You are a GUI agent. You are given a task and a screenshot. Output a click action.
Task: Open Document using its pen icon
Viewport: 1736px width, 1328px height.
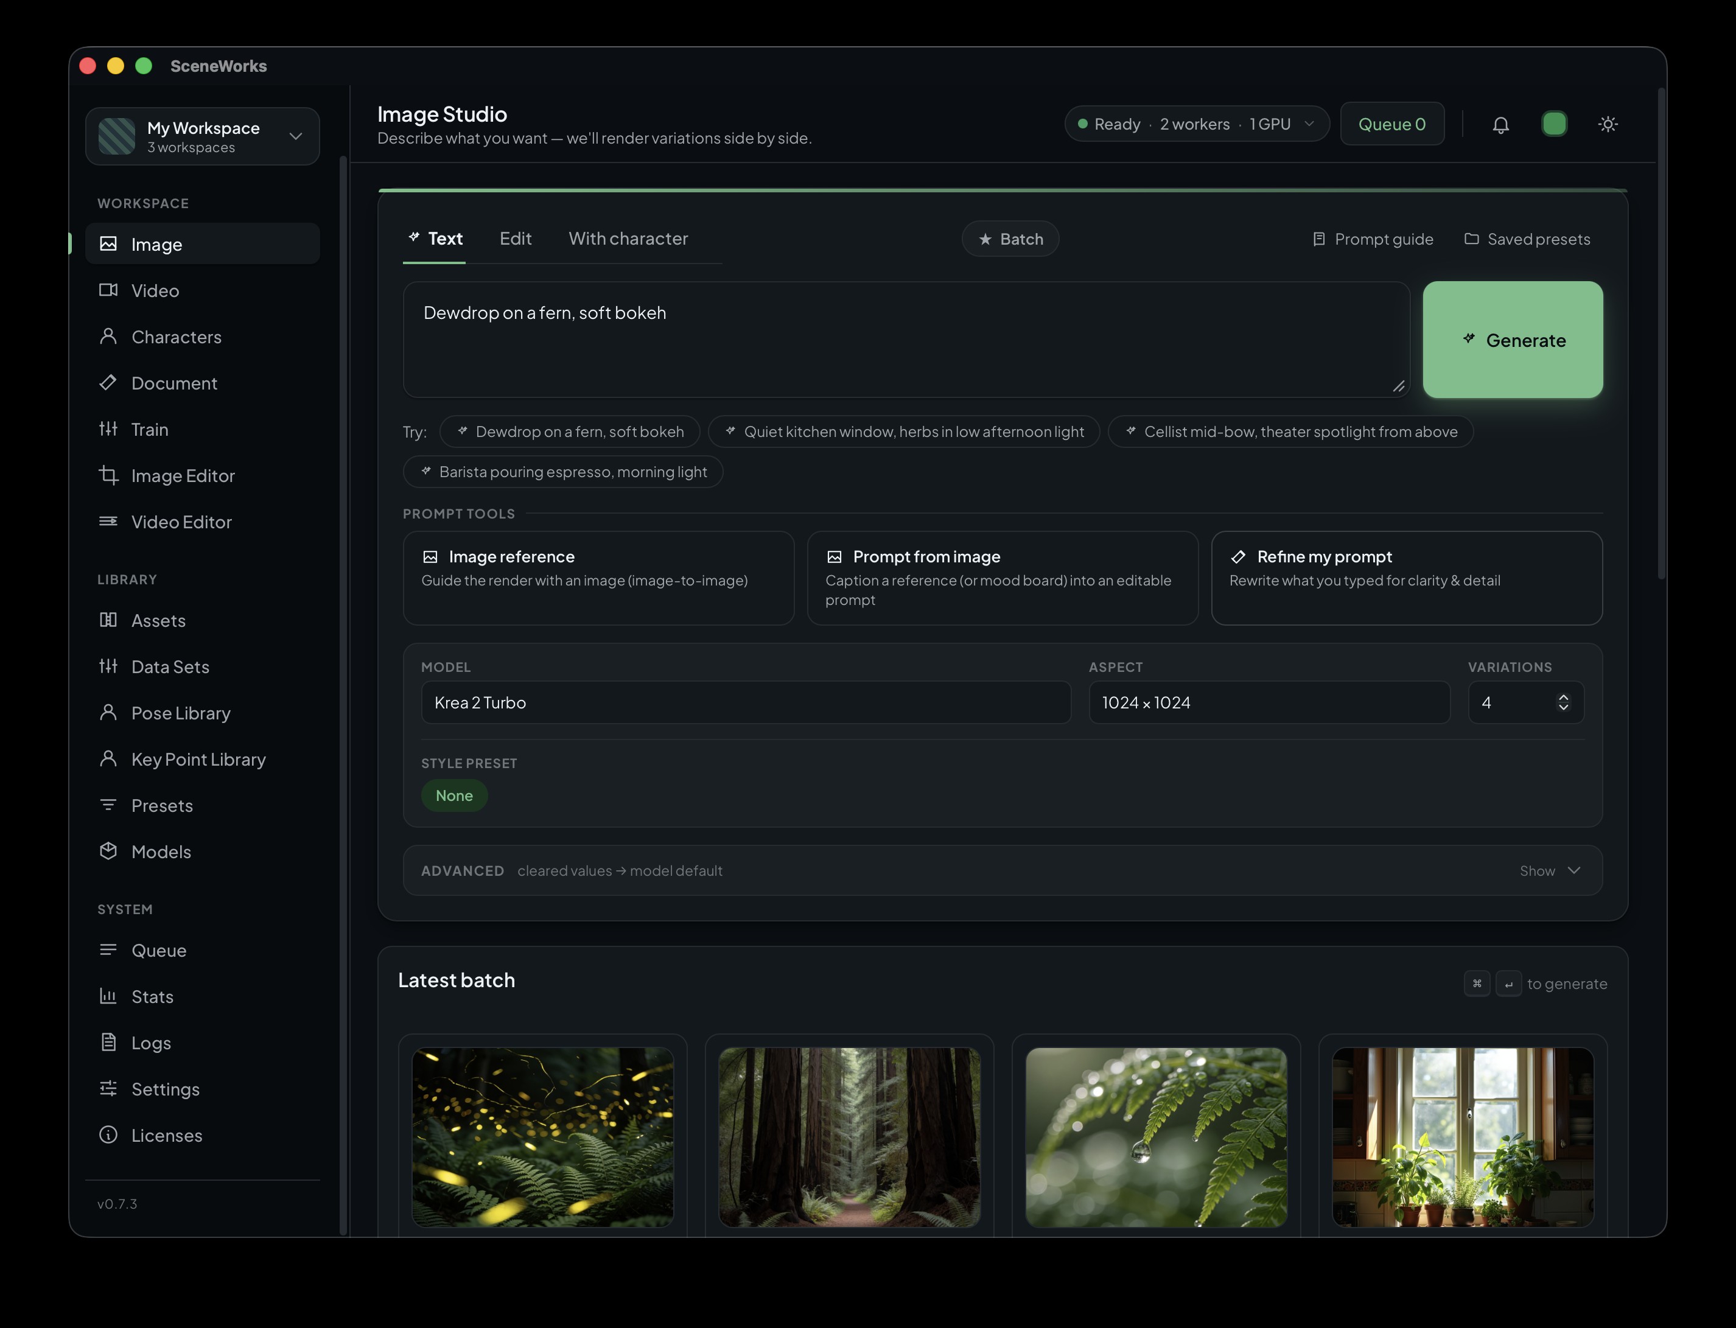tap(108, 383)
